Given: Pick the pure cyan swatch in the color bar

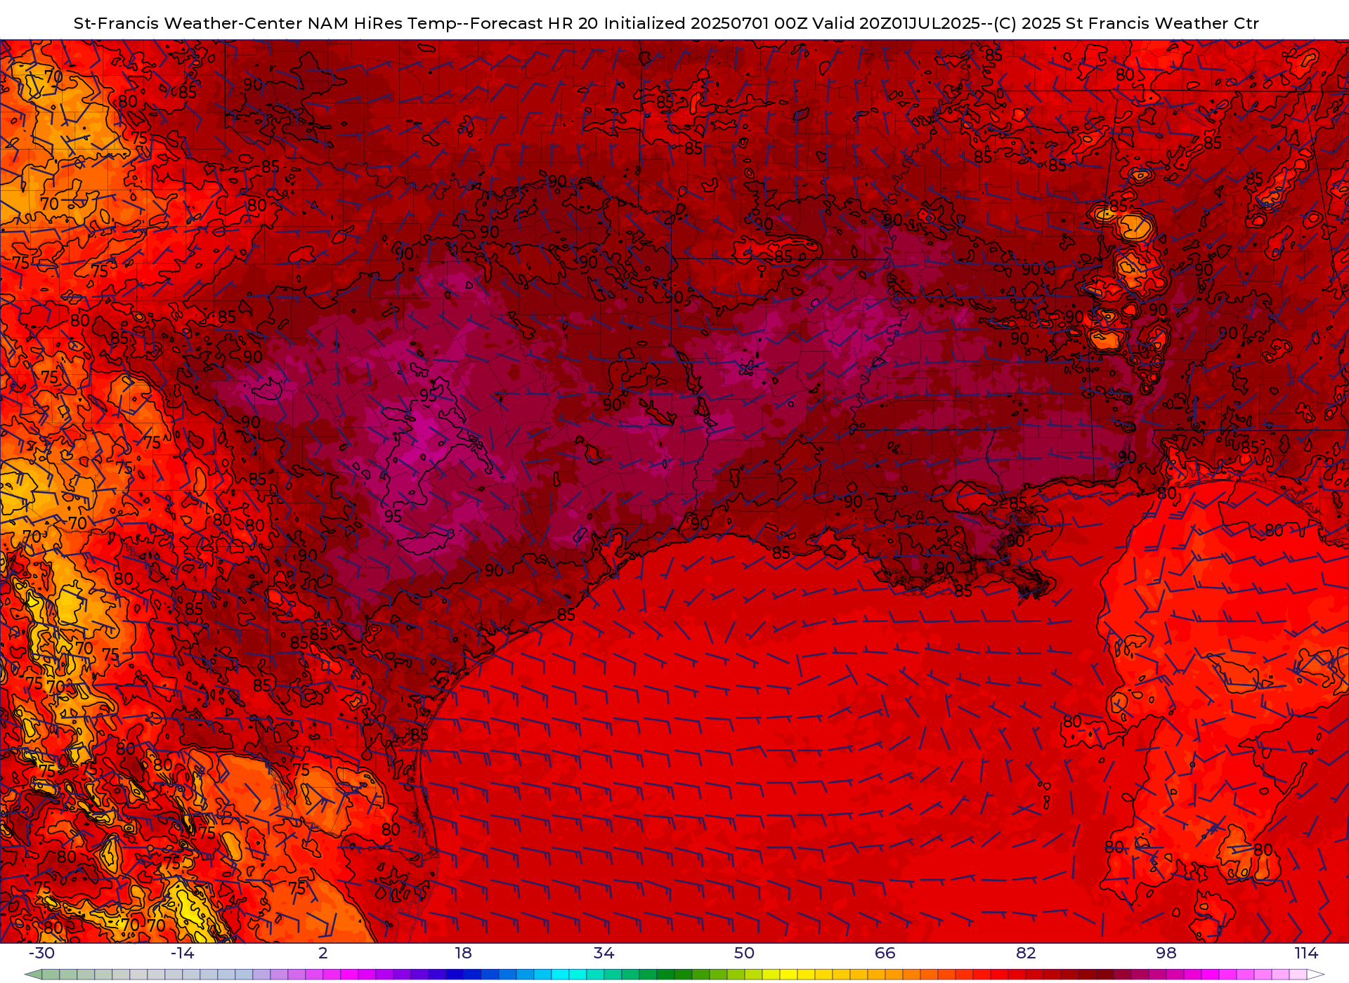Looking at the screenshot, I should tap(560, 974).
